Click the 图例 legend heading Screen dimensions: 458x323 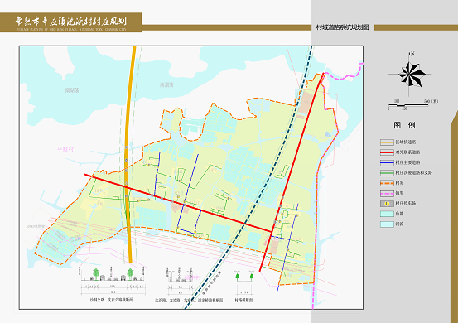(404, 125)
